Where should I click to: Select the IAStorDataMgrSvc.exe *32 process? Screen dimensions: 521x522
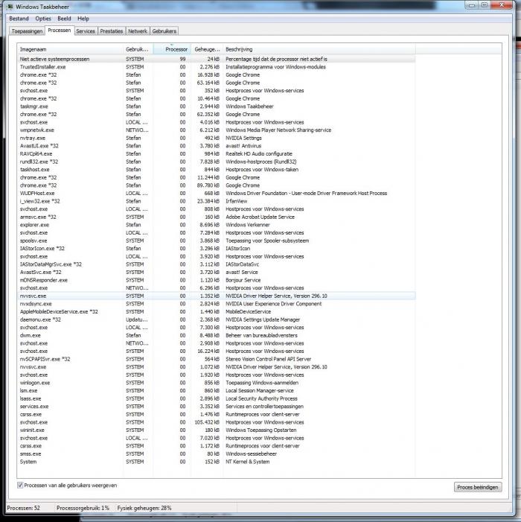click(x=217, y=264)
